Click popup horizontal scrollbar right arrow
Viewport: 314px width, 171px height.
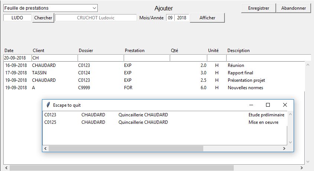click(284, 148)
